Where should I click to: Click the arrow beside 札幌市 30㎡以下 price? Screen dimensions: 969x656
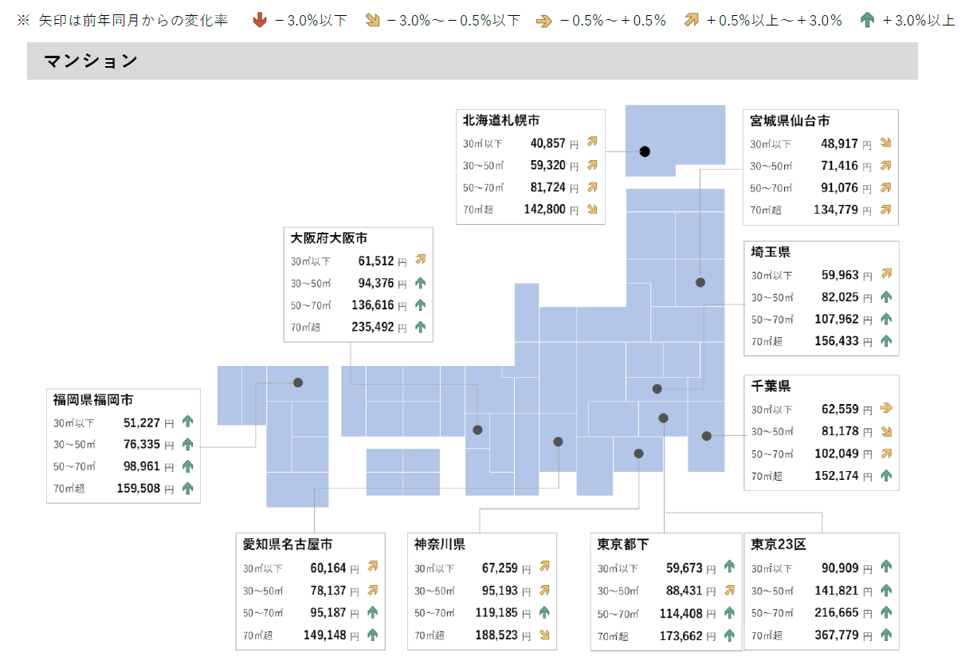593,140
